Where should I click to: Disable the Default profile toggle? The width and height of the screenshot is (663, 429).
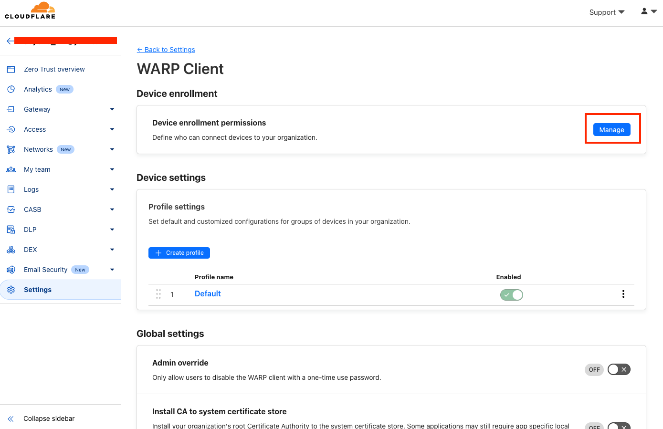click(511, 294)
